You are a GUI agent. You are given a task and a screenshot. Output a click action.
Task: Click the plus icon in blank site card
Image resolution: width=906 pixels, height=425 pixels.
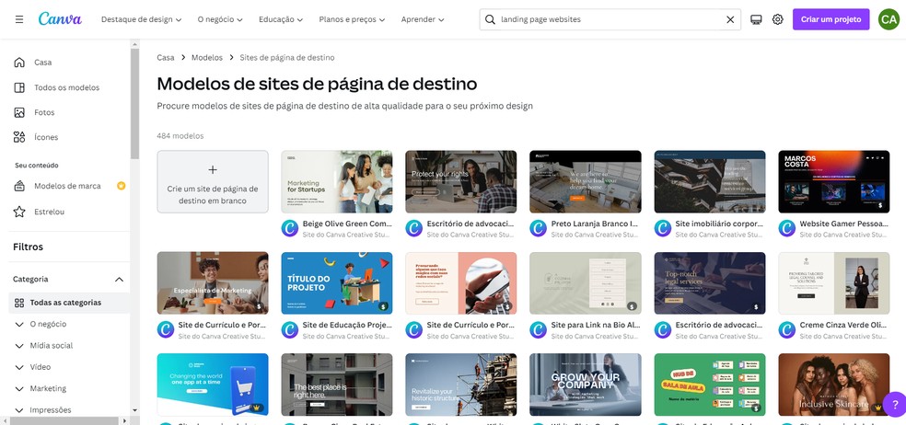point(213,170)
